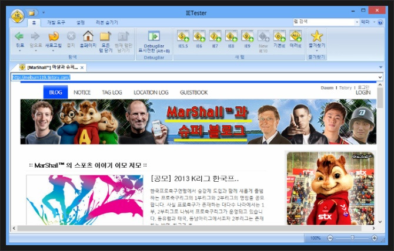This screenshot has width=394, height=251.
Task: Toggle the DebugBar display icon
Action: (x=154, y=36)
